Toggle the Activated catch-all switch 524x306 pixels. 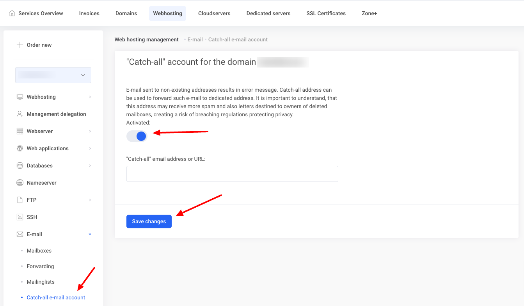click(x=137, y=136)
